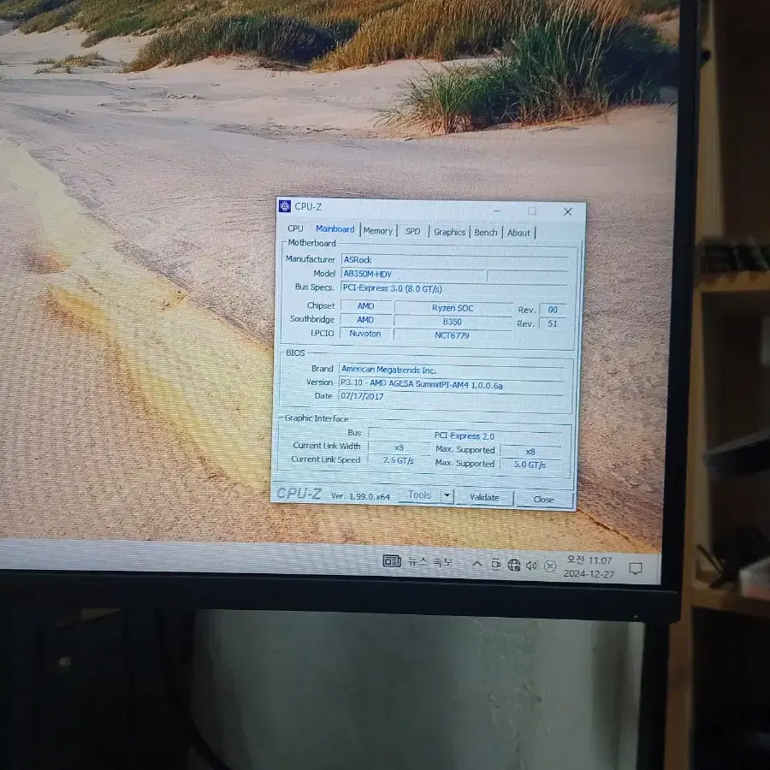Click the Current Link Width x8 value
Viewport: 770px width, 770px height.
click(399, 447)
